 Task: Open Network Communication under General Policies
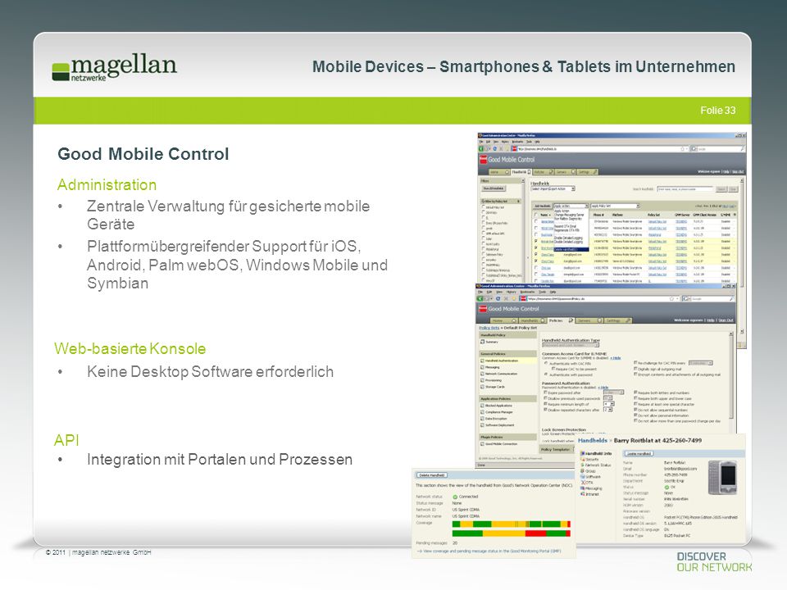pos(499,374)
